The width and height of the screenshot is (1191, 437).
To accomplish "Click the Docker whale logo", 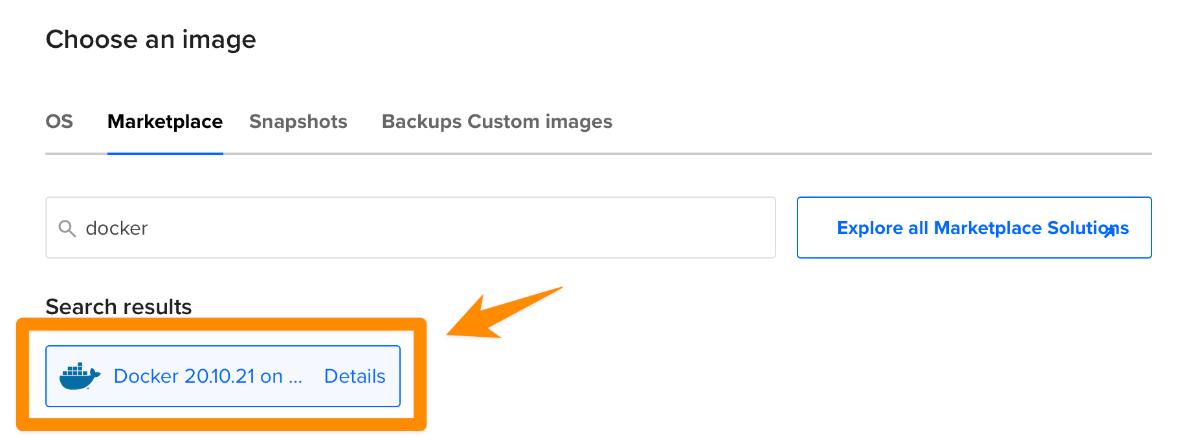I will click(80, 376).
